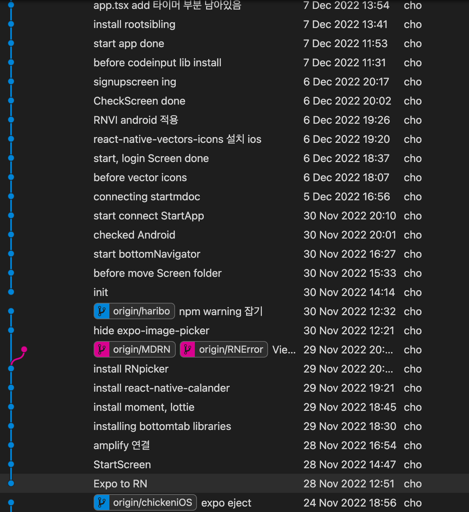Select commit 'amplify 연결'
The width and height of the screenshot is (469, 512).
coord(122,445)
